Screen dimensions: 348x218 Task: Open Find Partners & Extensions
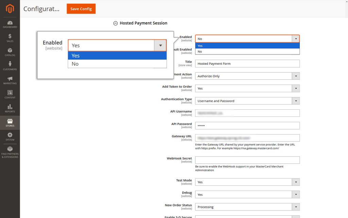click(x=10, y=150)
